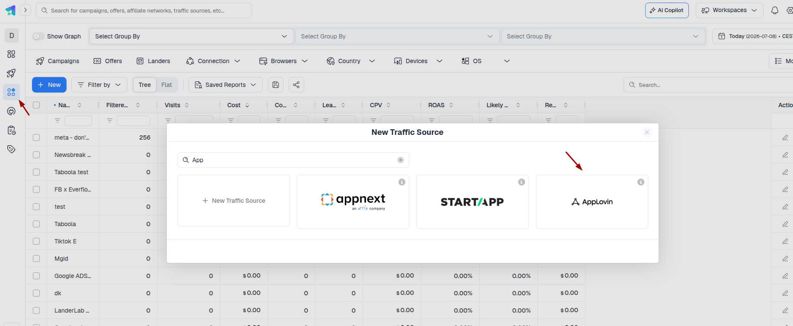Choose the AppLovin traffic source

[592, 201]
